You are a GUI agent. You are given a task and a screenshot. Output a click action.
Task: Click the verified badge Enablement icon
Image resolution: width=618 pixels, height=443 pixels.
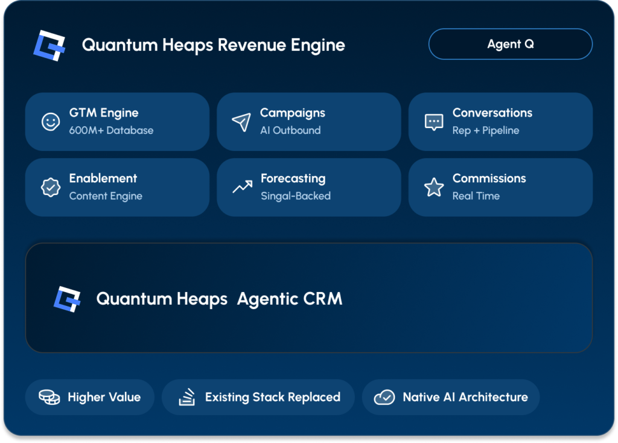(x=51, y=187)
